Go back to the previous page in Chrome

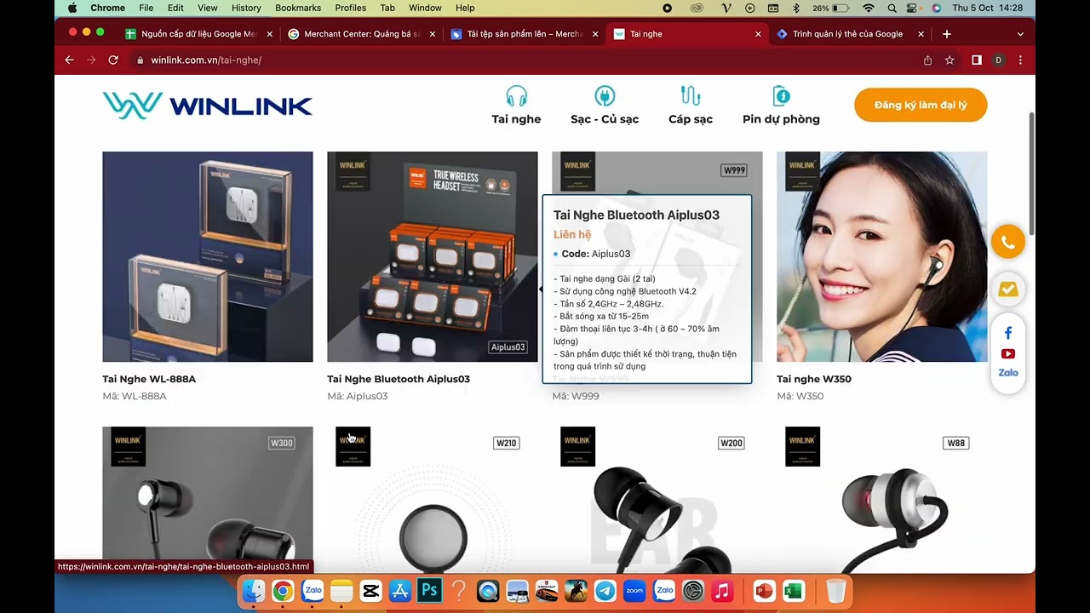point(70,60)
